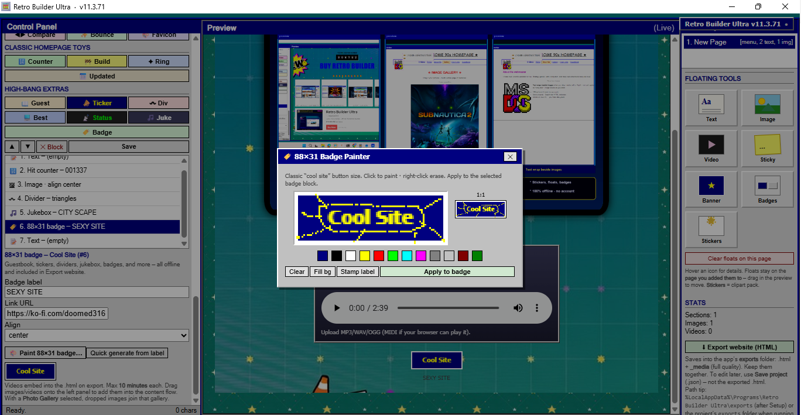Close the Badge Painter dialog

[510, 156]
